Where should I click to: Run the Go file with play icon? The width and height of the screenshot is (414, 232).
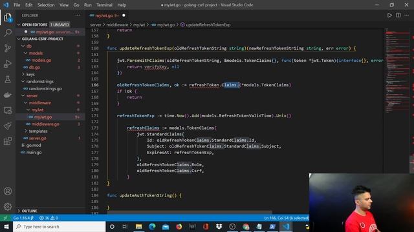(x=389, y=15)
